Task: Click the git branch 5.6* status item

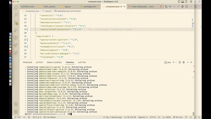Action: tap(17, 117)
